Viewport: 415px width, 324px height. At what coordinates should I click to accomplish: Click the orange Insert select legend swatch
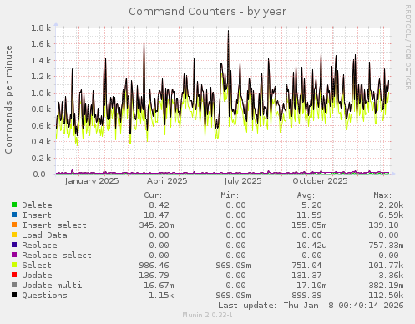click(x=14, y=225)
